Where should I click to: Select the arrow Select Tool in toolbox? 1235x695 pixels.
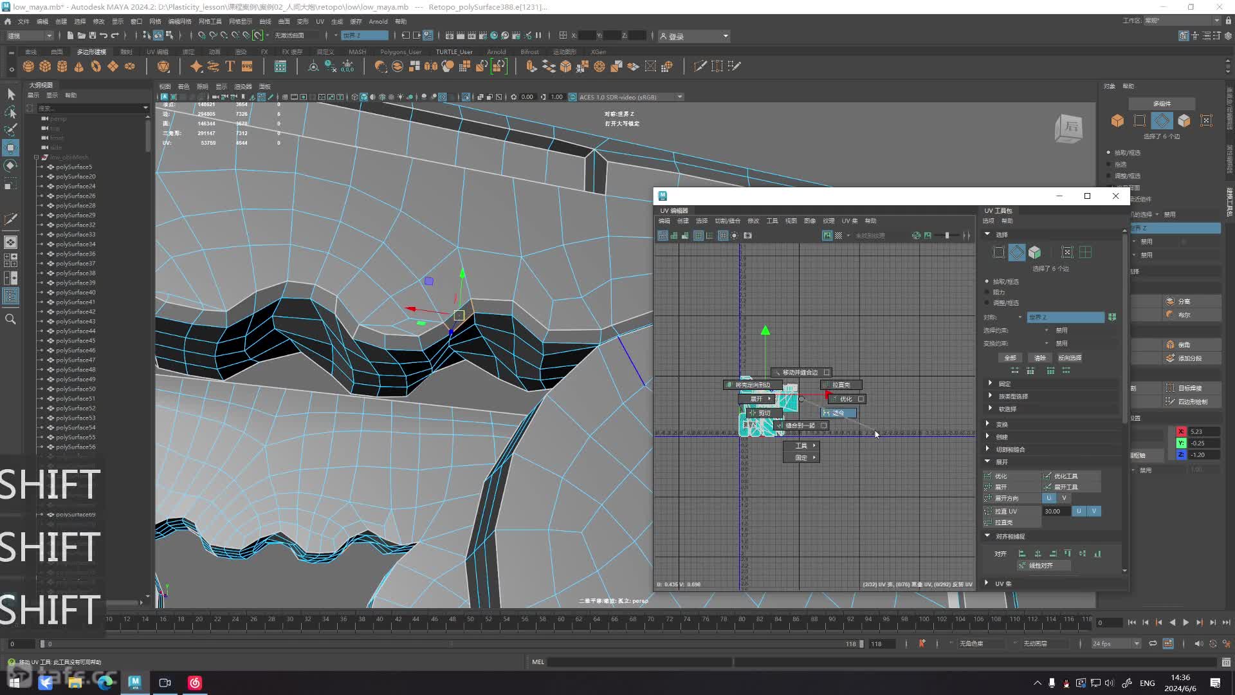click(x=10, y=94)
